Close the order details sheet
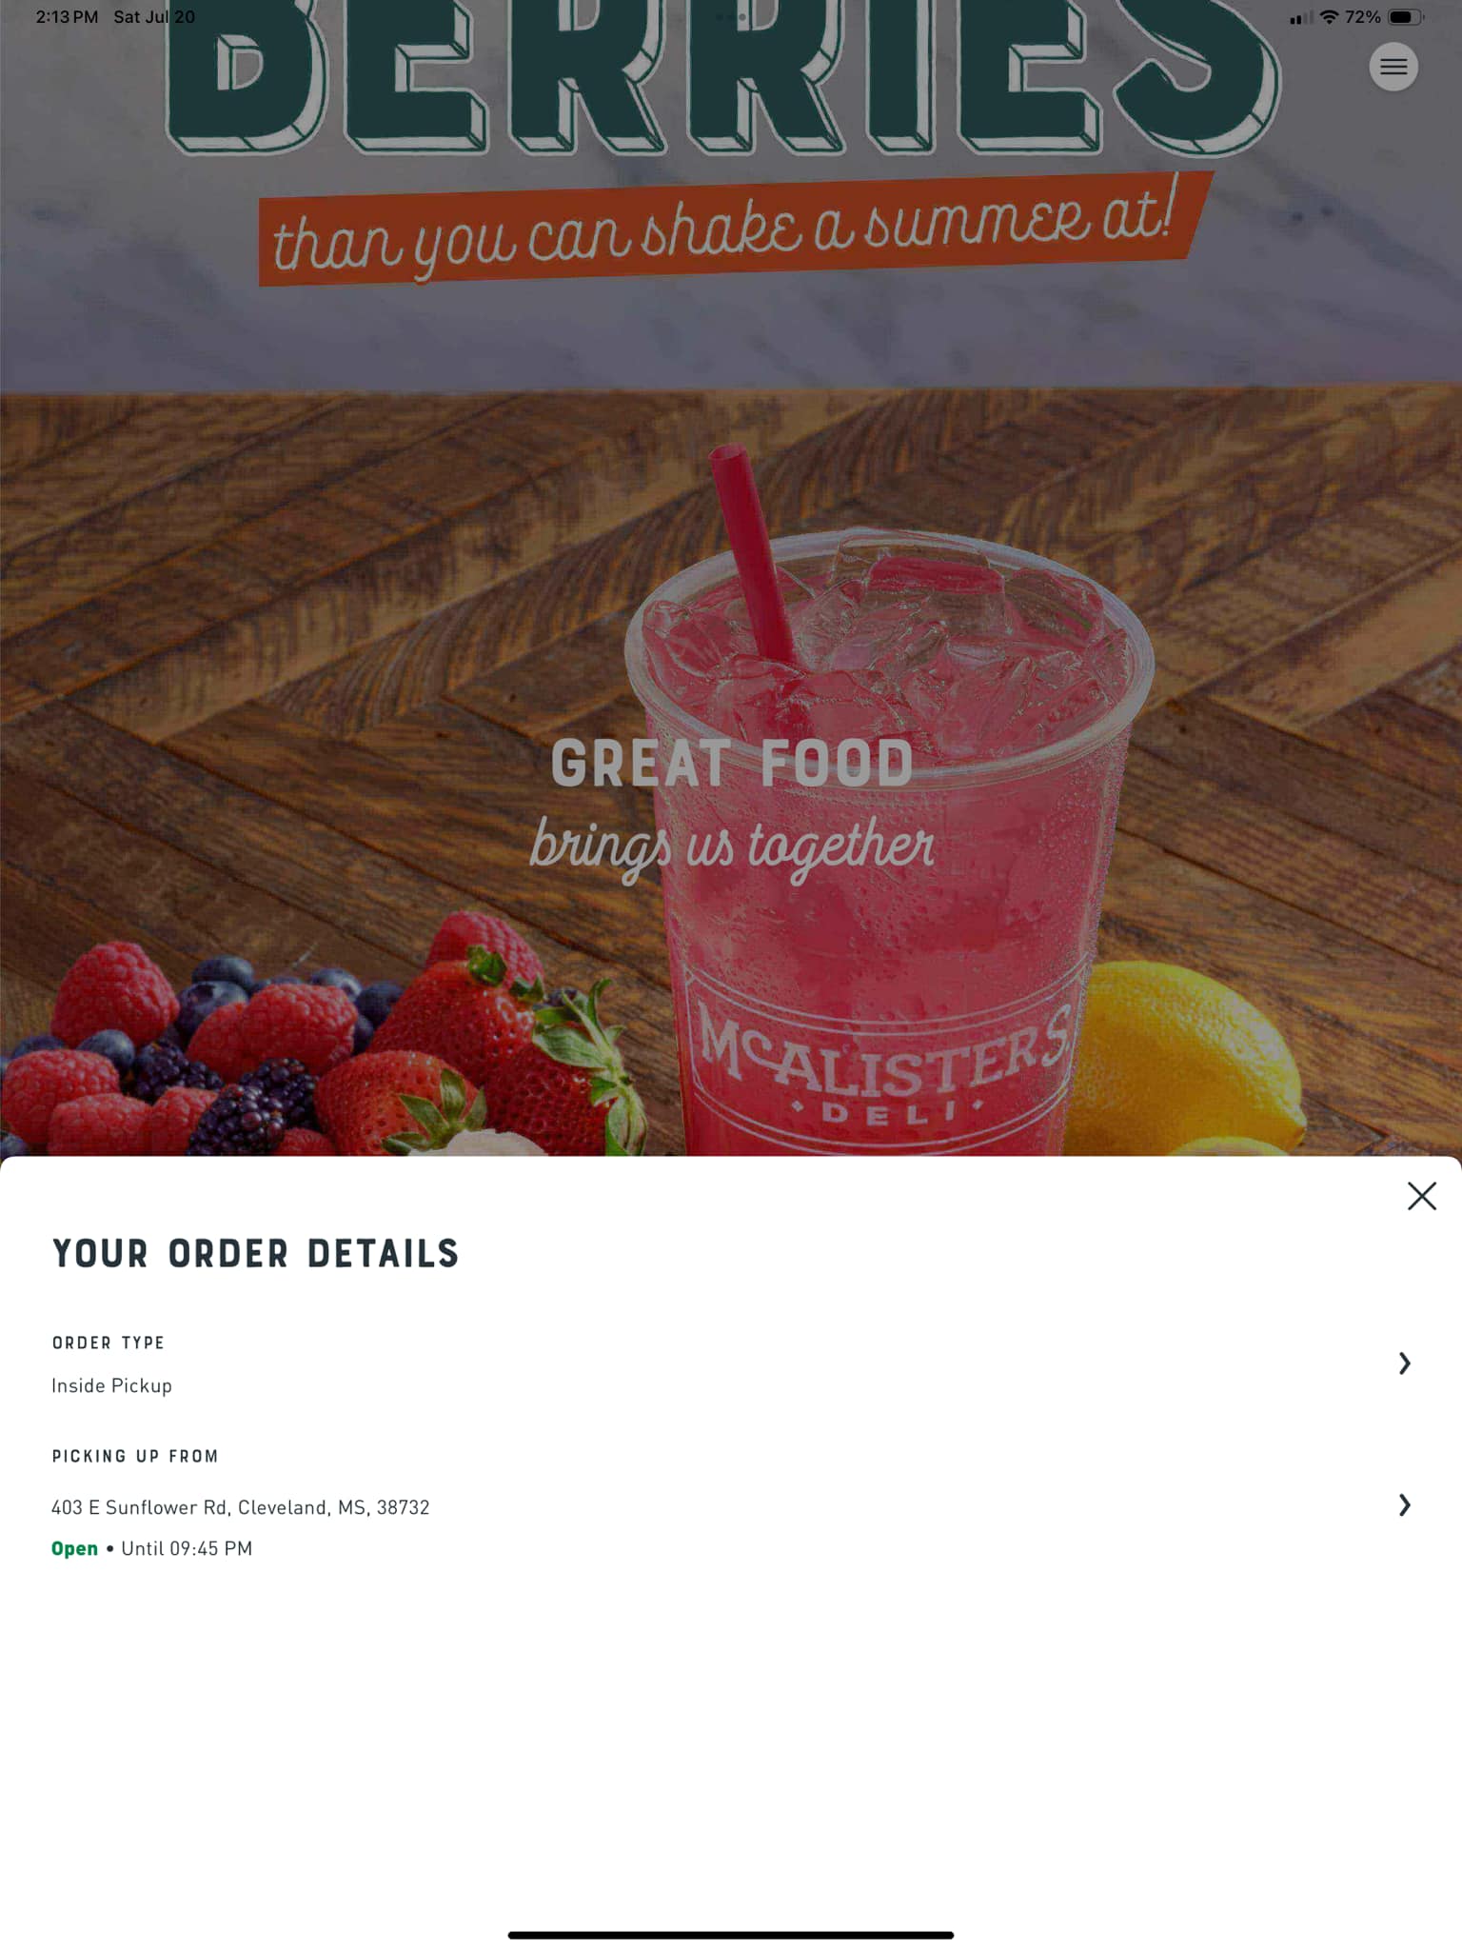 pos(1421,1196)
